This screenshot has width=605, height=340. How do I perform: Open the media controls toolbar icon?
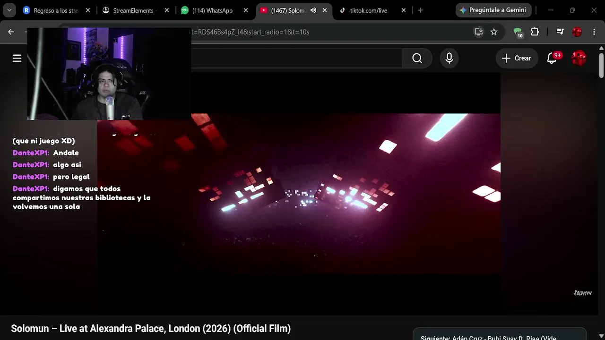point(560,32)
